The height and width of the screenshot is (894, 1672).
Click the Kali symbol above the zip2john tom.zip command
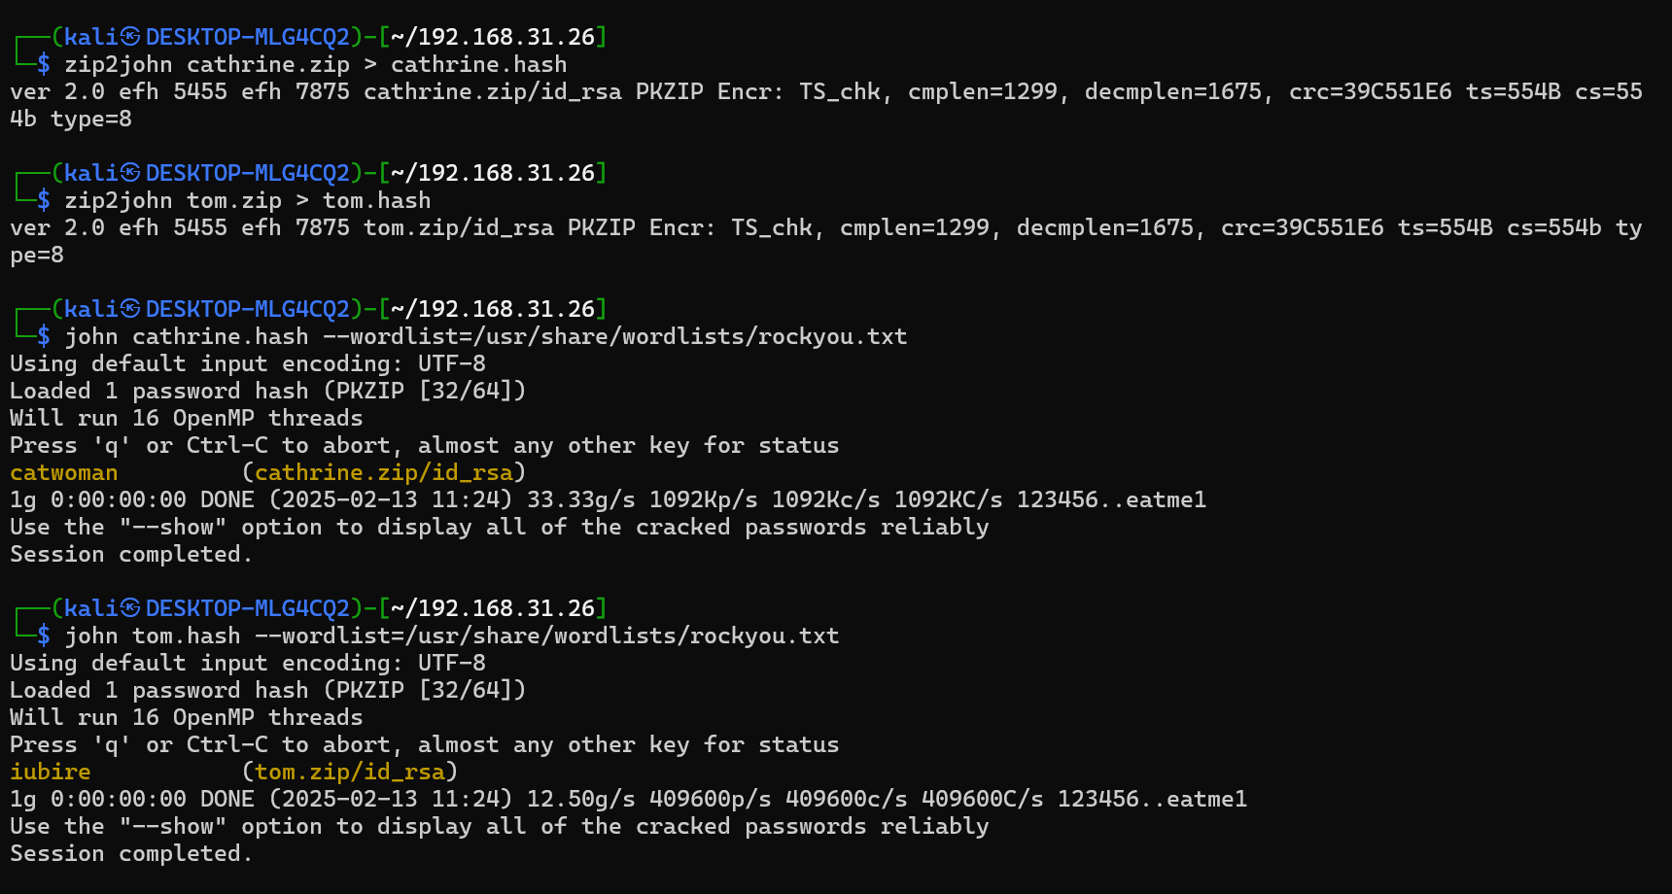tap(130, 173)
